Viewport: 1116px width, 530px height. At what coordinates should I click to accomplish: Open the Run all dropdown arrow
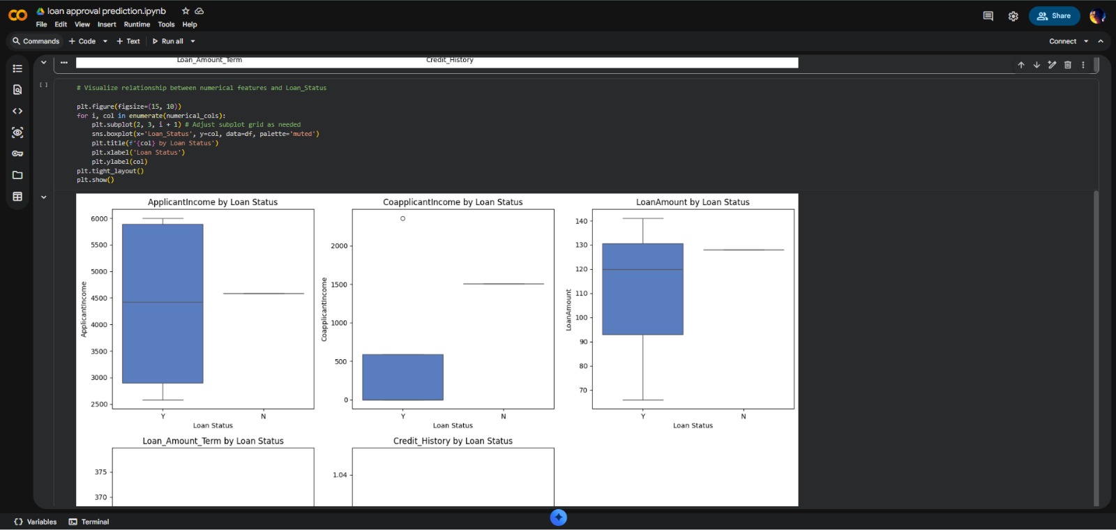[x=193, y=41]
